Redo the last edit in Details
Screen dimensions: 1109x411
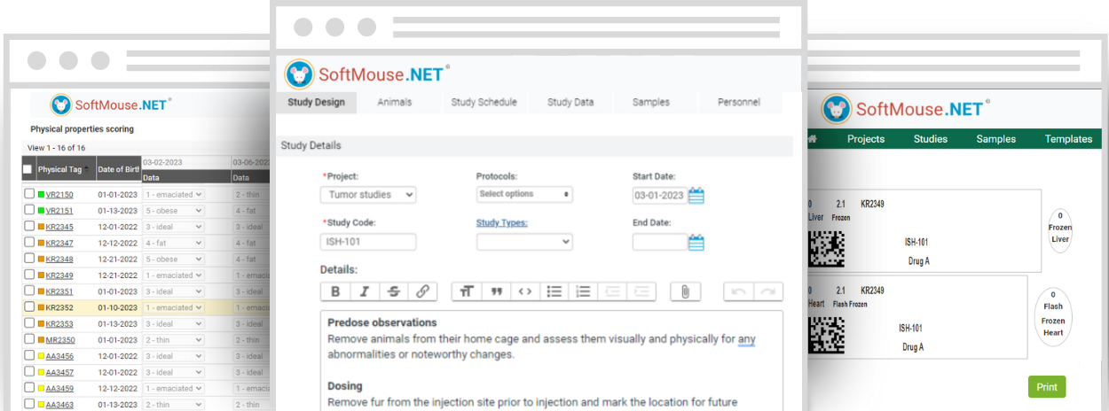(769, 291)
